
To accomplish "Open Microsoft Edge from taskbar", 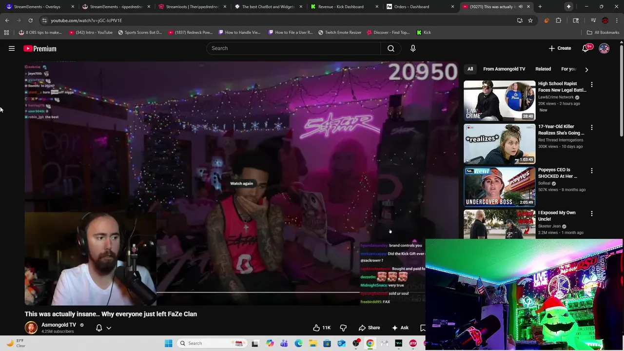I will coord(298,343).
